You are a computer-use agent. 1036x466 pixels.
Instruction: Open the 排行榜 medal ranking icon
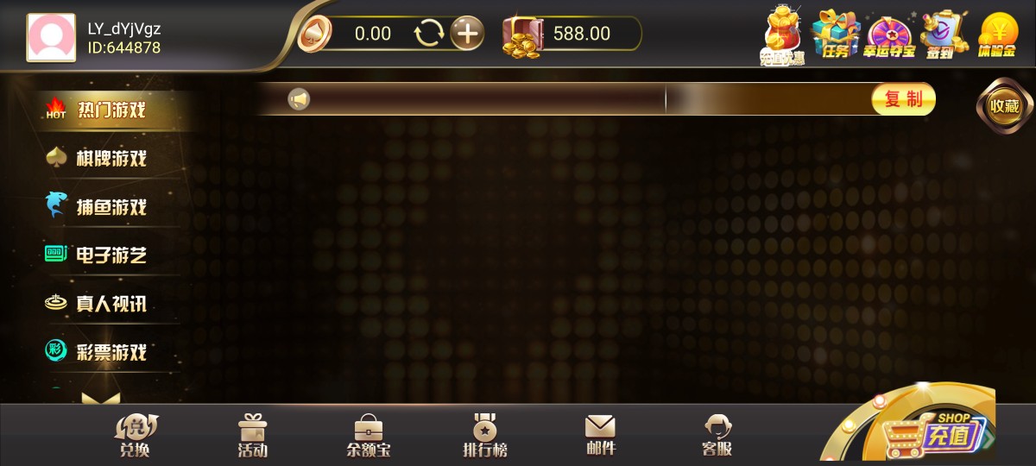[x=485, y=436]
